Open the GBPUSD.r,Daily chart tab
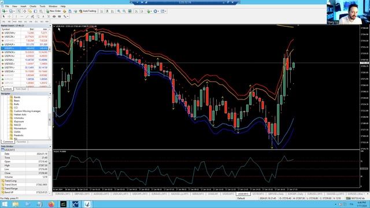 coord(276,194)
